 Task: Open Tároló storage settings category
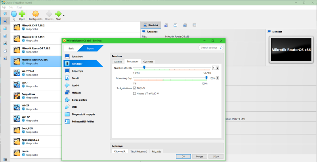83,78
